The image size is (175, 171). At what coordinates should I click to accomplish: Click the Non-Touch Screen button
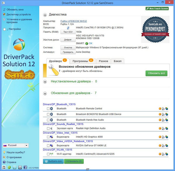[x=157, y=8]
